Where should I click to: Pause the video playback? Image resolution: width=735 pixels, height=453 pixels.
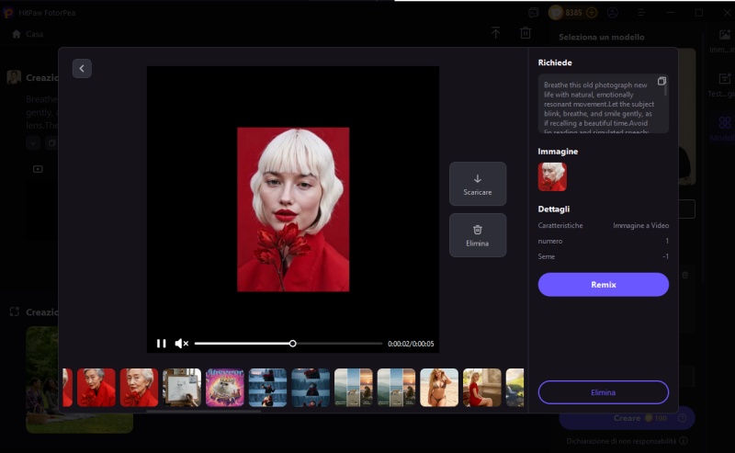162,344
